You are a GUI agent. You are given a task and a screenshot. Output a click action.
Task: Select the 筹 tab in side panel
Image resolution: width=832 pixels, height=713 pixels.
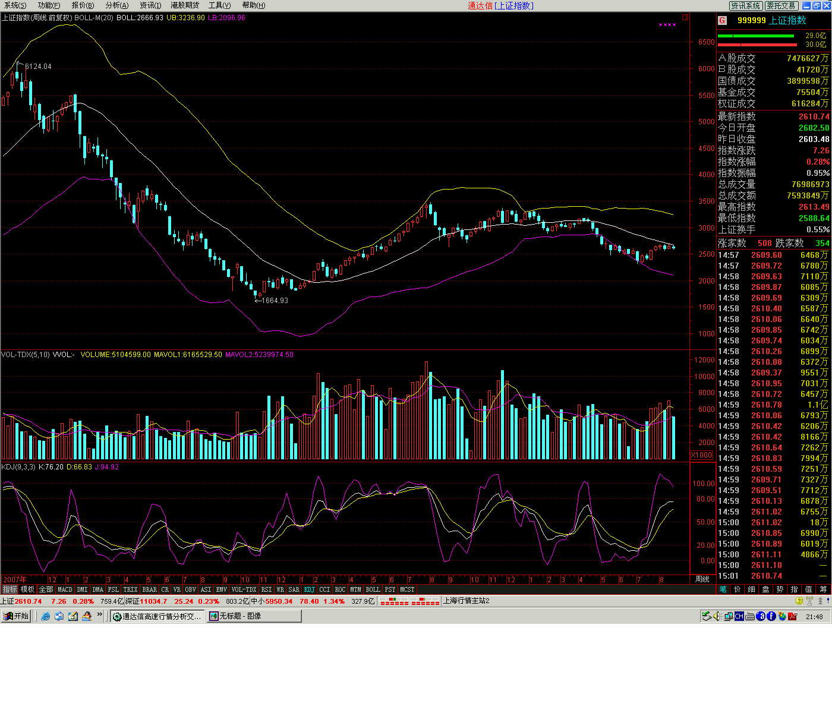click(823, 589)
